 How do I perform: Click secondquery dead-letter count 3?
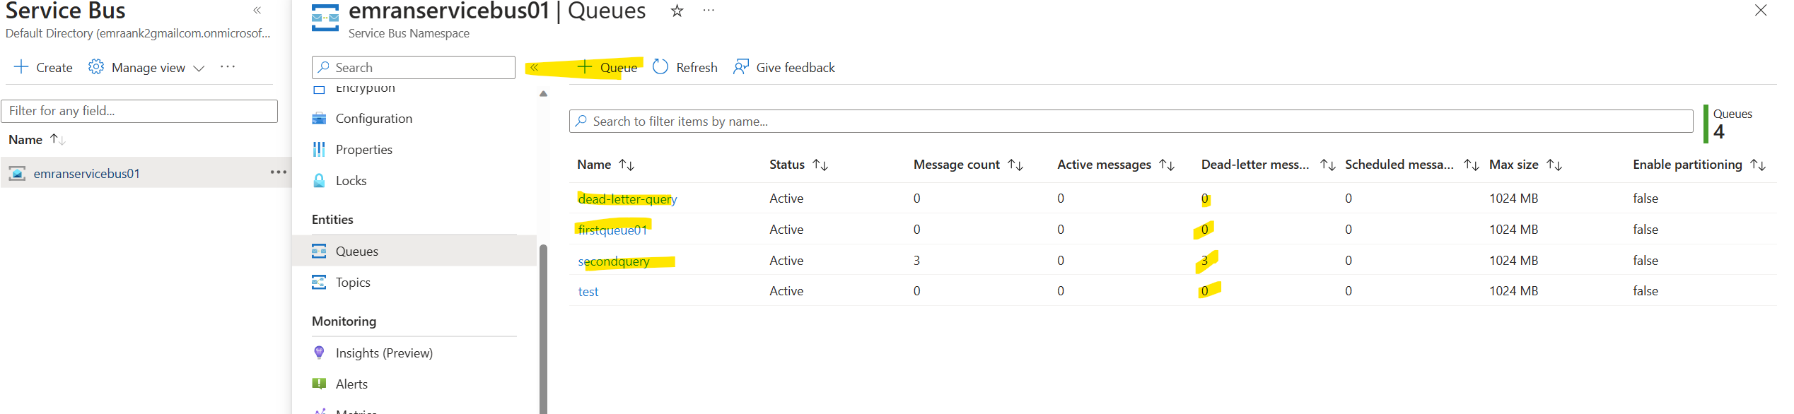1205,261
